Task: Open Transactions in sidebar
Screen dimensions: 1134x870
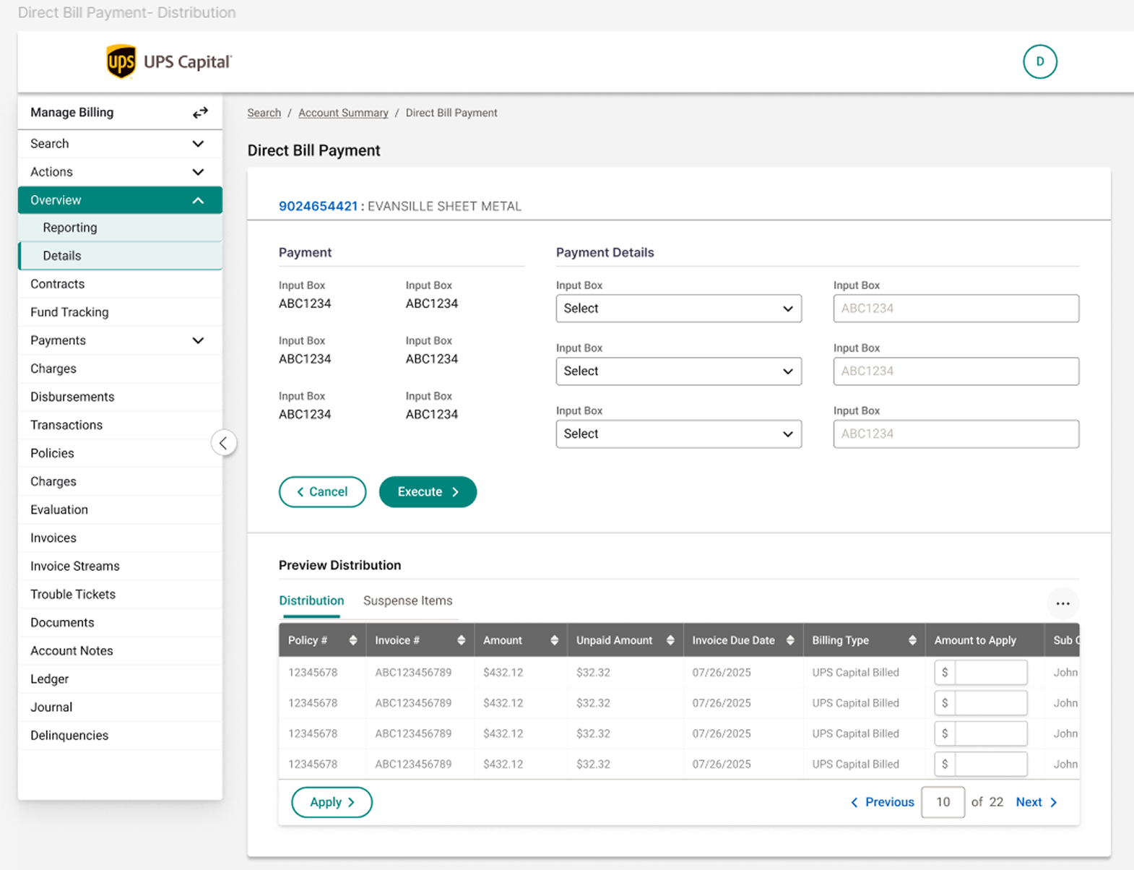Action: (120, 425)
